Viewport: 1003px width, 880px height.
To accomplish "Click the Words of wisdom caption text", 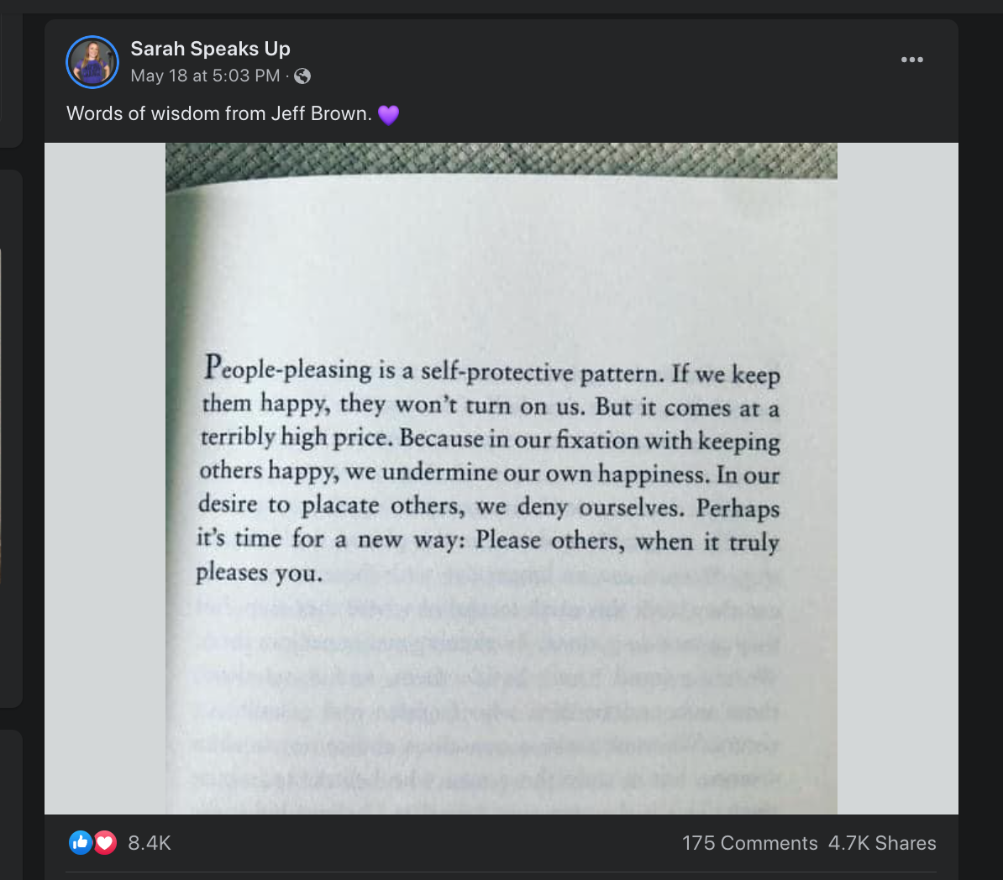I will click(218, 113).
